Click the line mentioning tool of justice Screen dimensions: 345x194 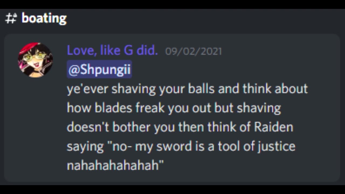(181, 146)
